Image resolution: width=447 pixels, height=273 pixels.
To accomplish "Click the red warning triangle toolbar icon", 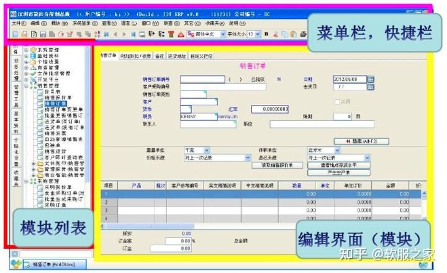I will [x=181, y=34].
